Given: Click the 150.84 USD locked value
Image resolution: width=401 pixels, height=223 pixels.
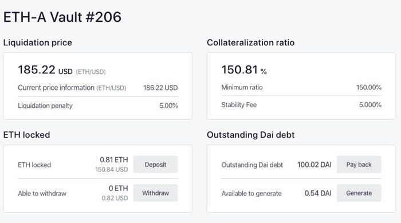Looking at the screenshot, I should [112, 170].
